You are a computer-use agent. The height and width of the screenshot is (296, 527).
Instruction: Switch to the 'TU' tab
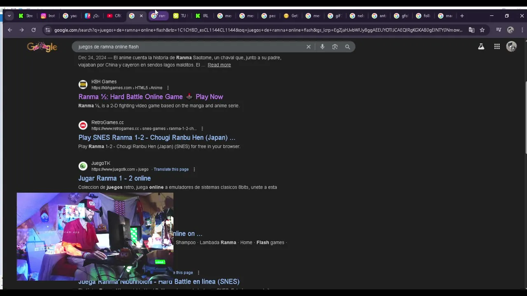coord(180,16)
